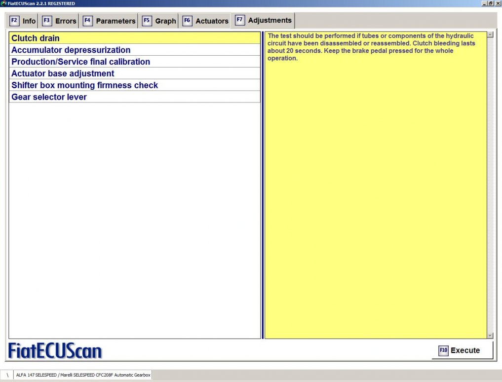Select Clutch drain adjustment
This screenshot has height=382, width=502.
click(x=36, y=38)
